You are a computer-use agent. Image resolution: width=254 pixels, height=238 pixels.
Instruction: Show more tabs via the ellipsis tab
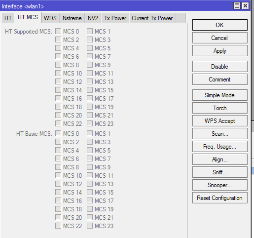click(x=181, y=18)
